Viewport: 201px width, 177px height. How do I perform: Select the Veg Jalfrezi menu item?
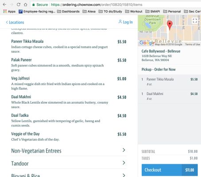click(x=69, y=83)
